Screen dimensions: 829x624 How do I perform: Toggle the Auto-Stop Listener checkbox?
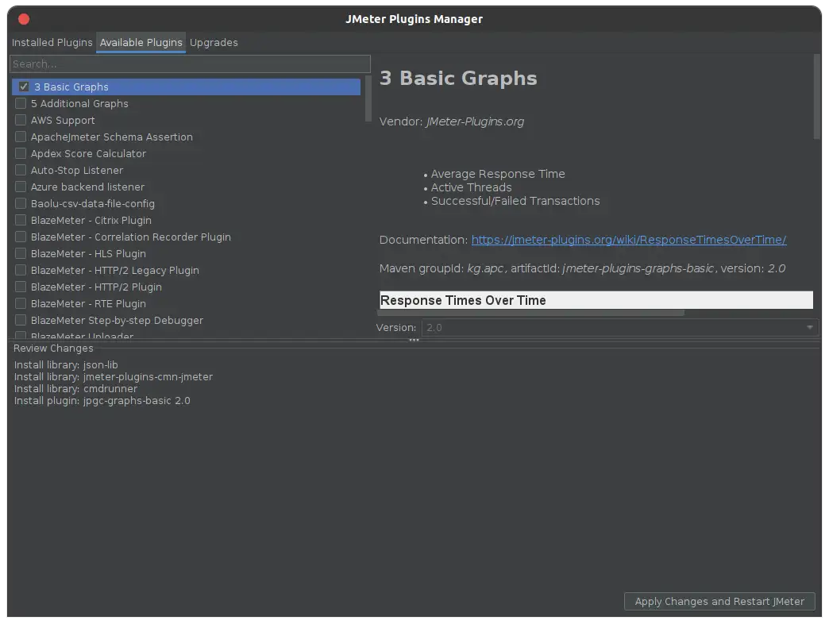[21, 170]
